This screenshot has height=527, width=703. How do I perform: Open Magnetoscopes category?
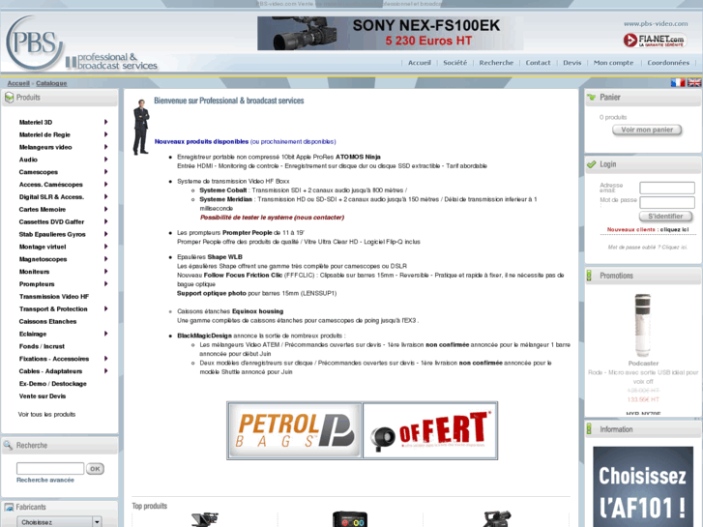coord(44,259)
